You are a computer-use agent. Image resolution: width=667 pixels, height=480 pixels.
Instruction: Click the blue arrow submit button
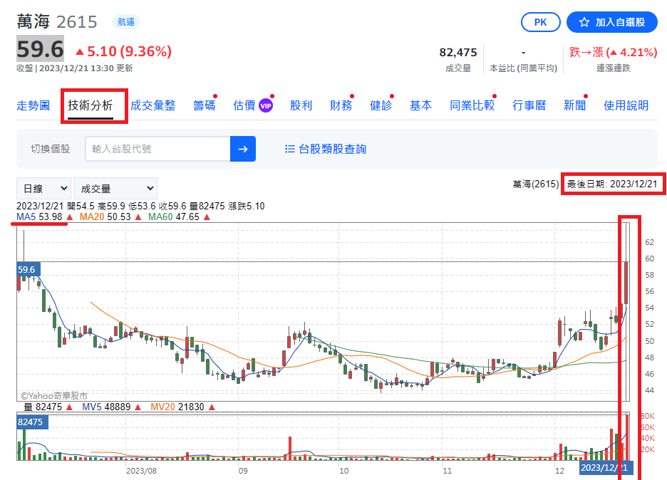tap(242, 149)
